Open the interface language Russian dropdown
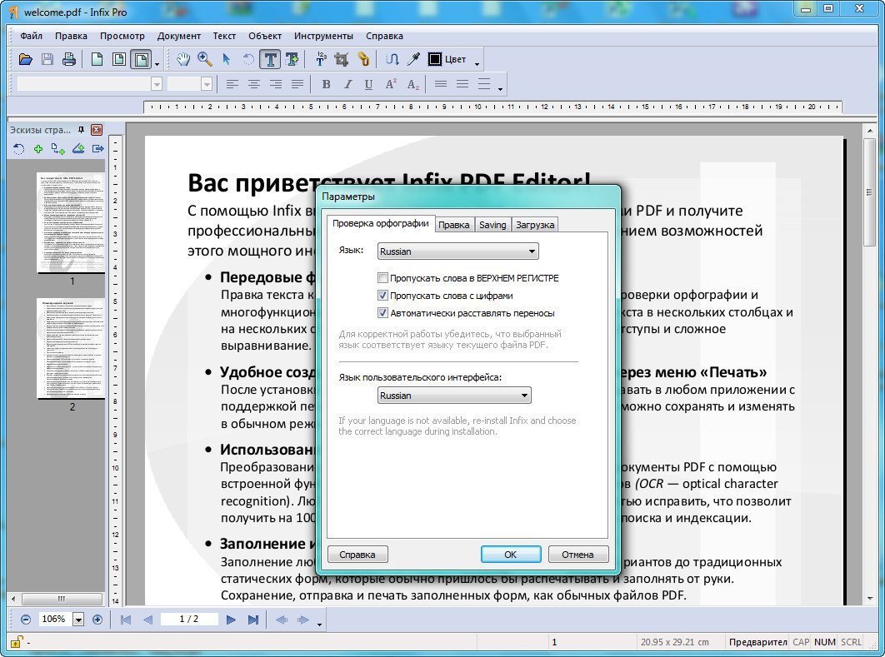The height and width of the screenshot is (657, 885). coord(454,396)
